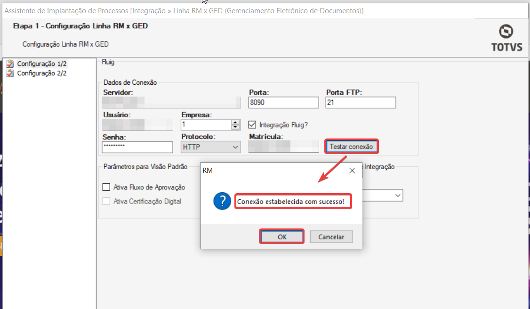Screen dimensions: 530x309
Task: Open the Protocolo HTTP dropdown
Action: point(210,147)
